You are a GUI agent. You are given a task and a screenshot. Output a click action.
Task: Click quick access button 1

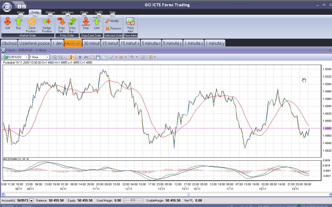click(x=19, y=6)
